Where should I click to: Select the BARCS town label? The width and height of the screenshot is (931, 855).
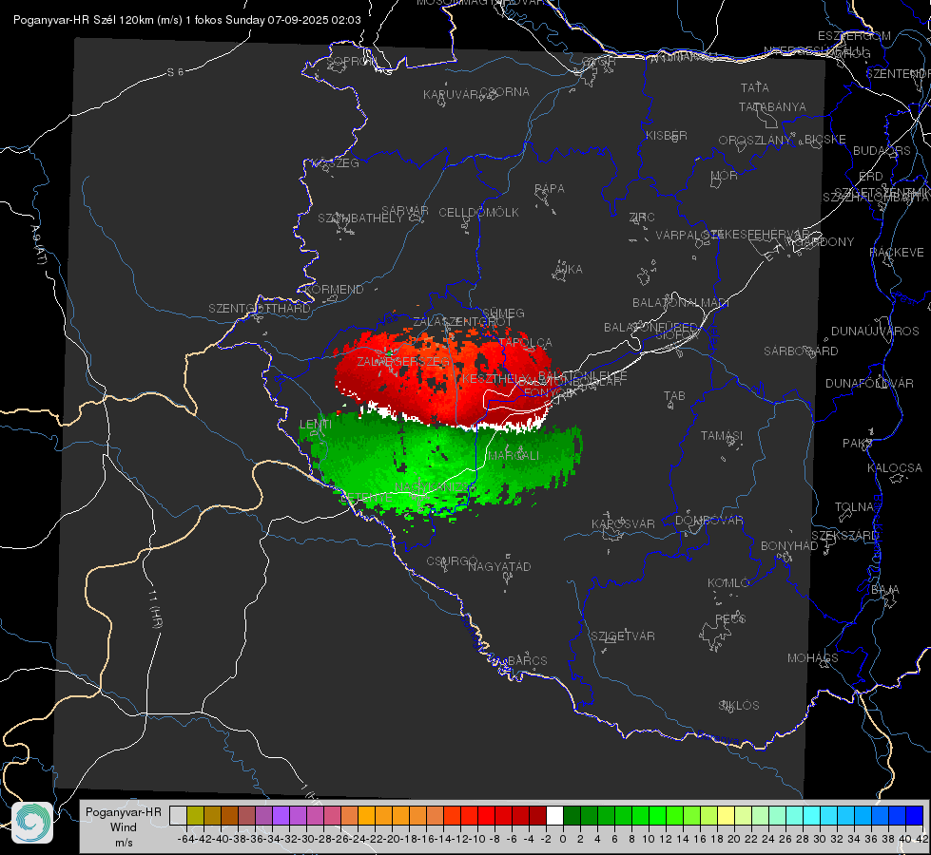coord(527,660)
